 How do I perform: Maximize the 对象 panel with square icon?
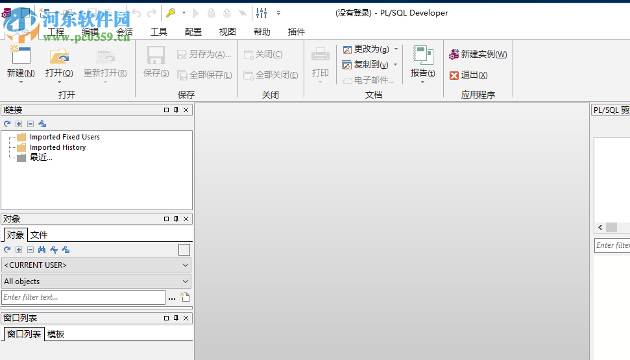pyautogui.click(x=166, y=219)
